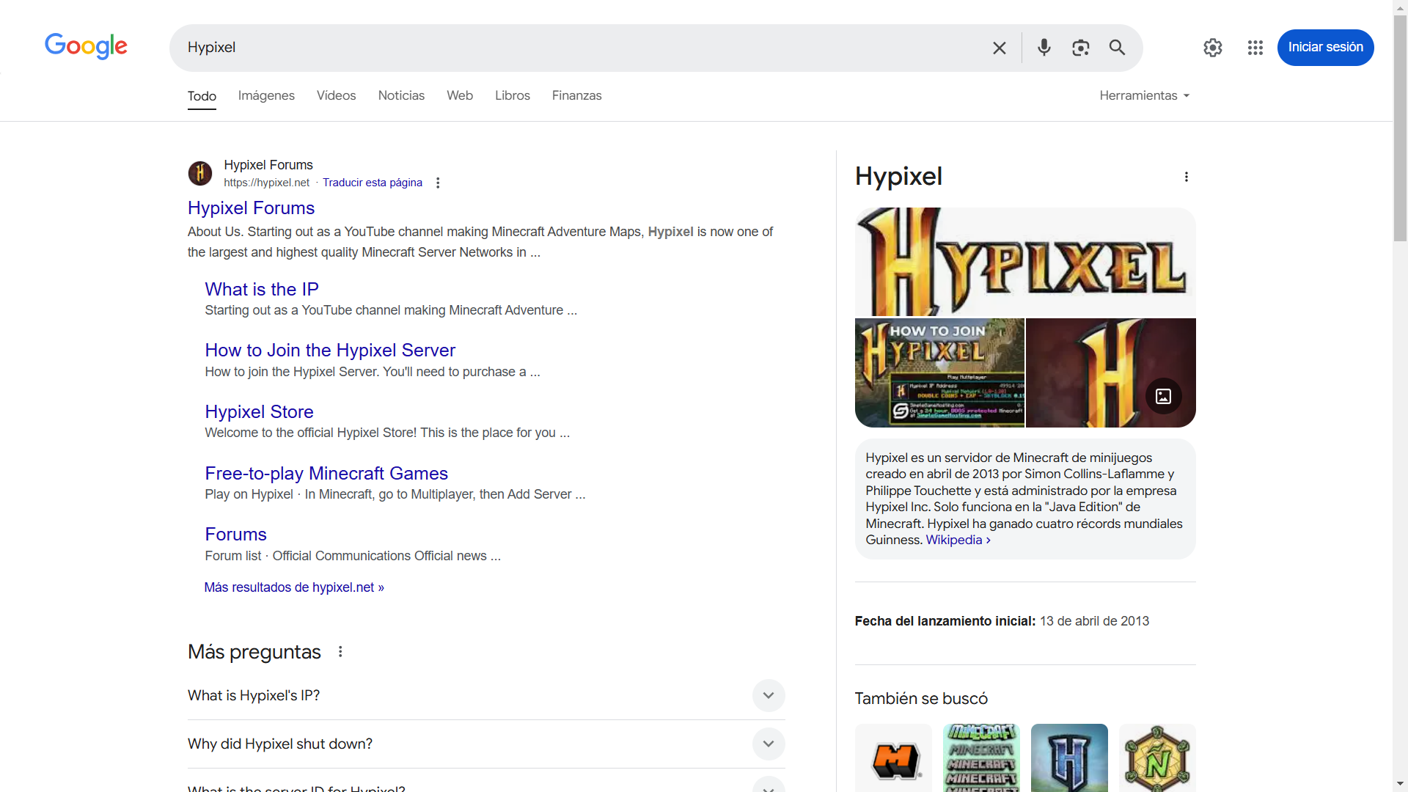Switch to the Noticias tab

[x=401, y=95]
